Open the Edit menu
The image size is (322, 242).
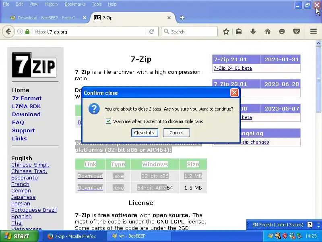click(19, 4)
